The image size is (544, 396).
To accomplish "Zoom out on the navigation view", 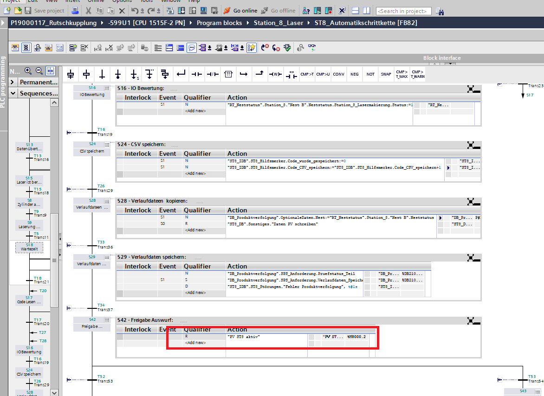I will click(x=39, y=71).
